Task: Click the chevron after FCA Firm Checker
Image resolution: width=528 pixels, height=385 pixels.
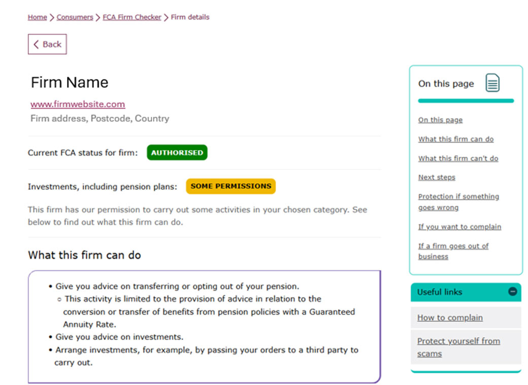Action: (166, 17)
